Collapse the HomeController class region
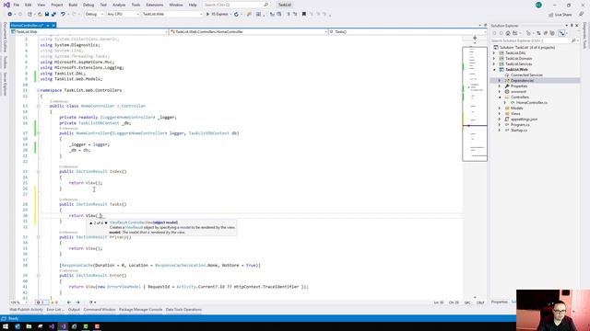 (x=39, y=107)
